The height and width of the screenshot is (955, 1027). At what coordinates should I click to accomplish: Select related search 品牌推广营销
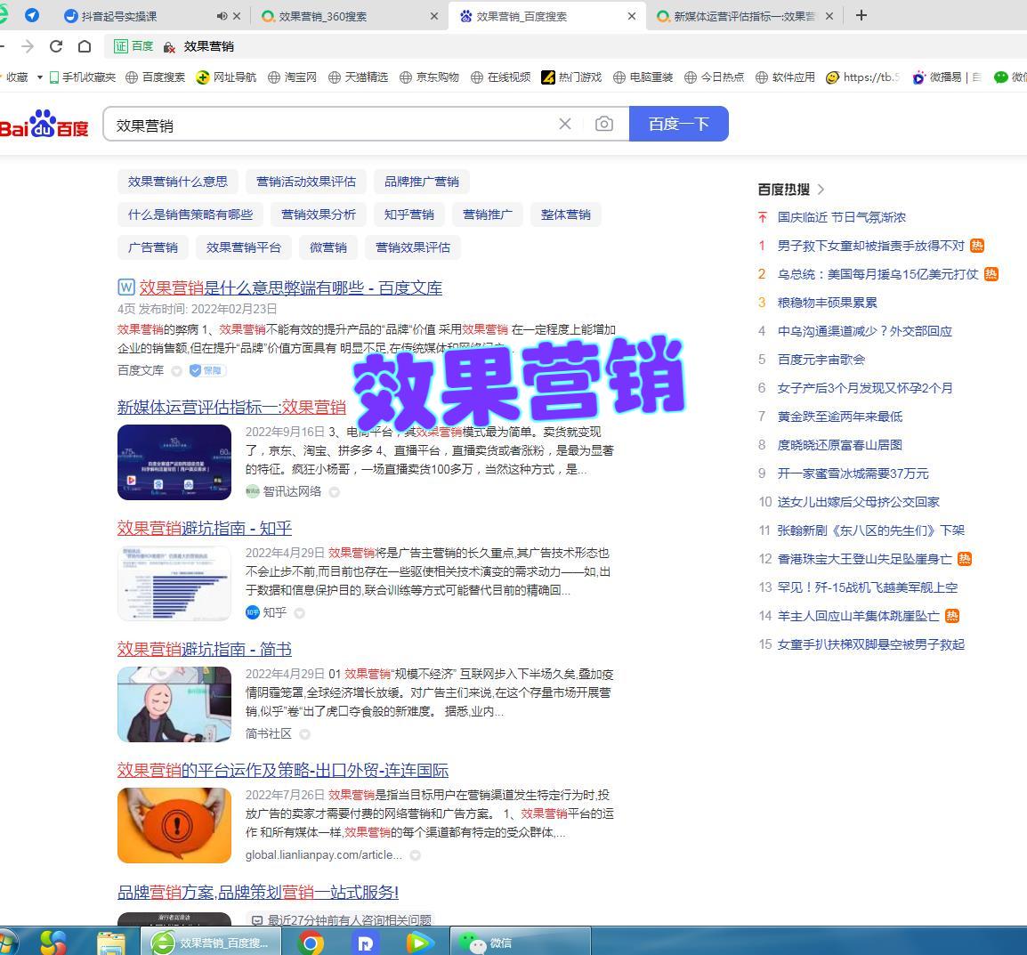(422, 182)
